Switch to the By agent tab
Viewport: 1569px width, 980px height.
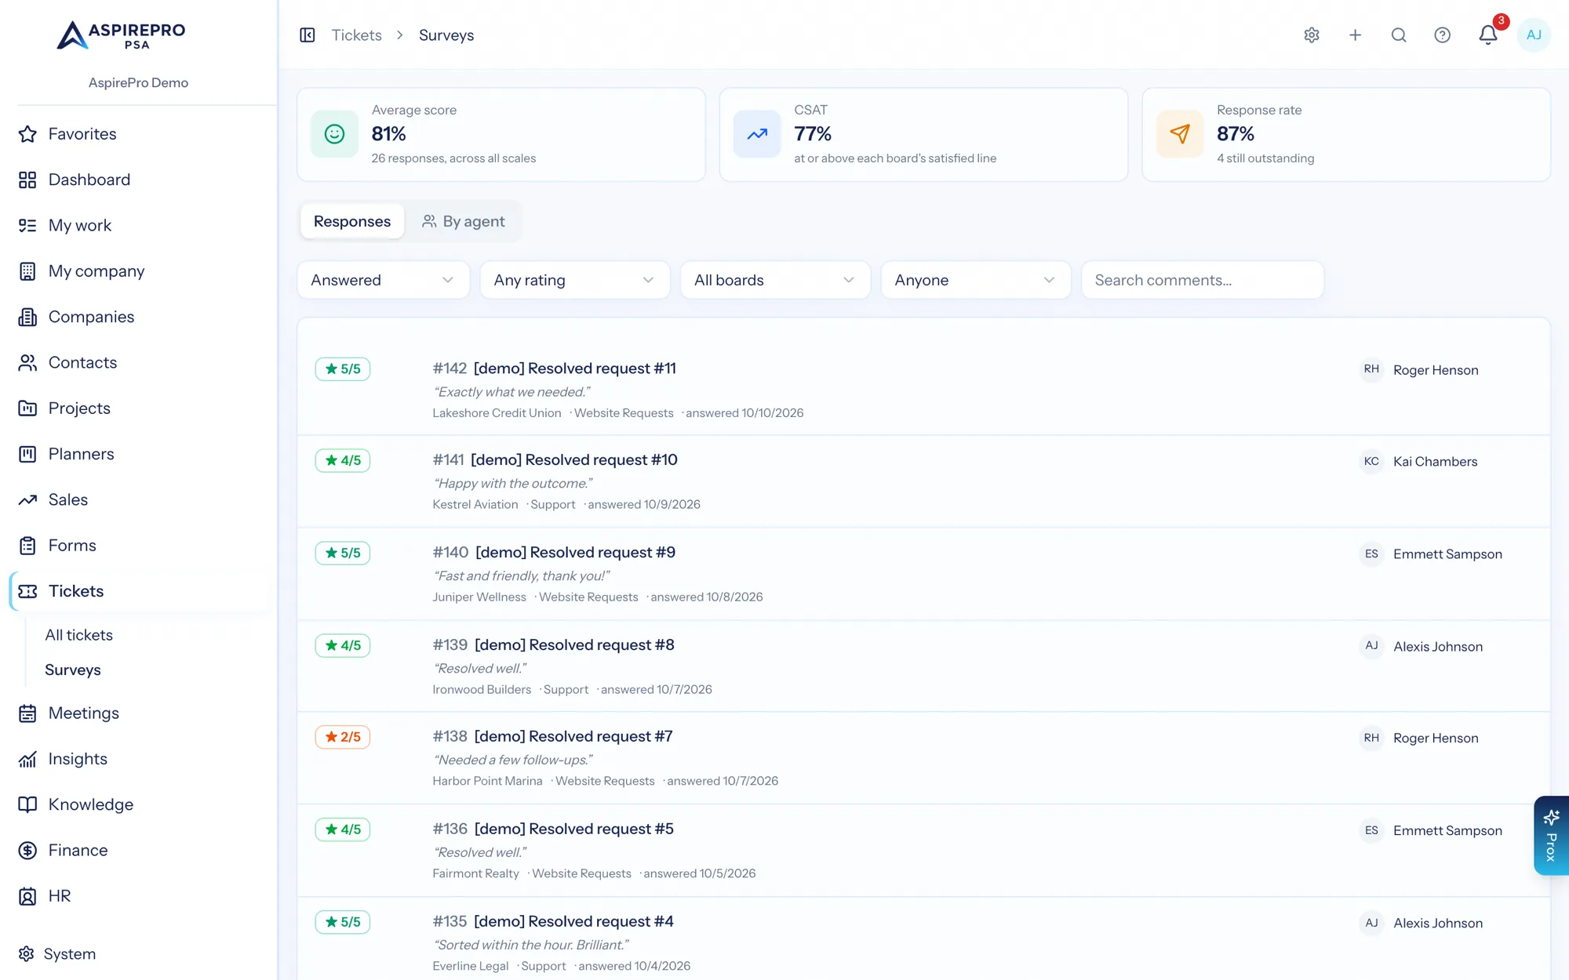click(464, 222)
